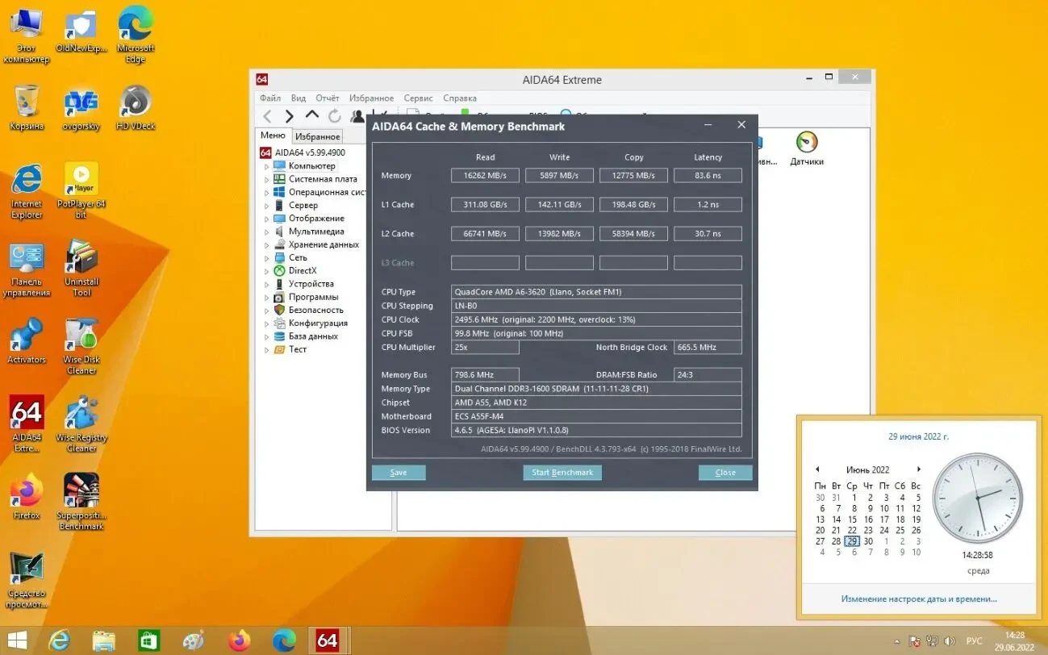This screenshot has height=655, width=1048.
Task: Open date and time settings link
Action: point(918,599)
